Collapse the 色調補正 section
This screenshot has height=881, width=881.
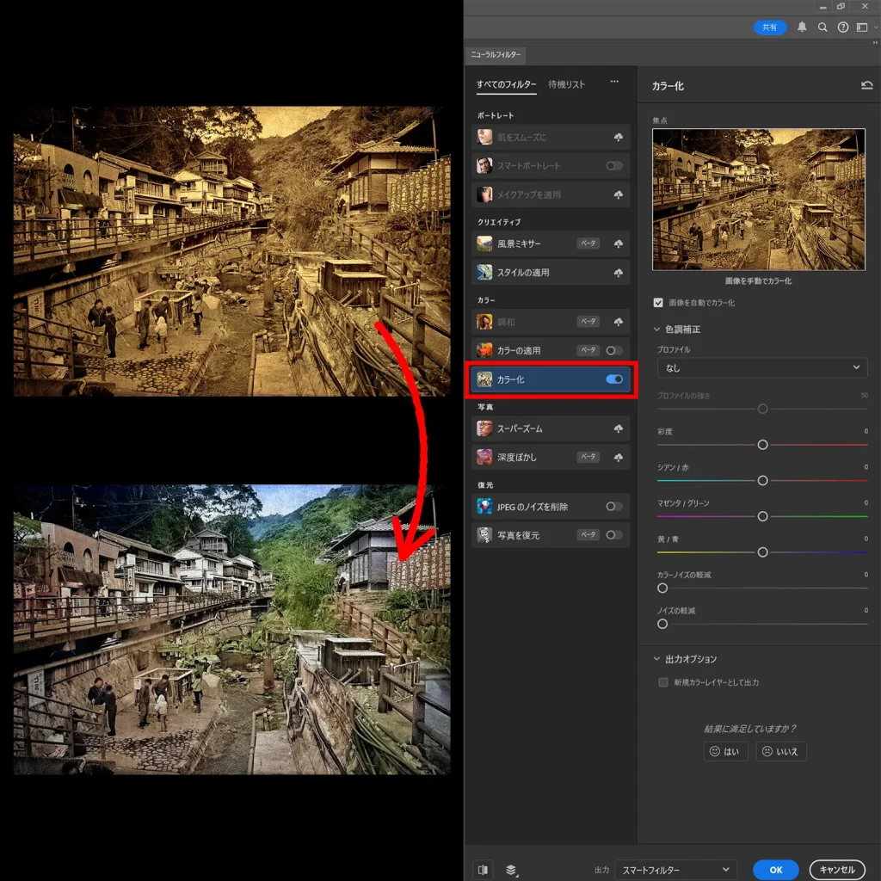coord(657,330)
